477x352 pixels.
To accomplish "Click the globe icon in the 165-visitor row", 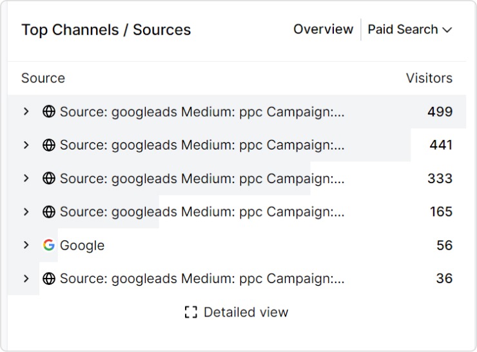I will click(49, 212).
